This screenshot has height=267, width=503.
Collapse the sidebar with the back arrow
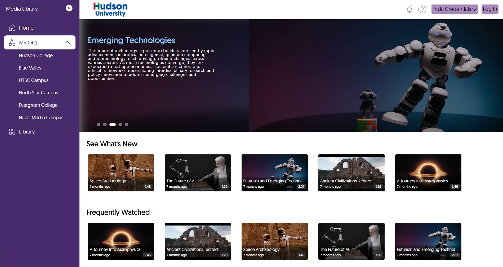click(x=69, y=8)
